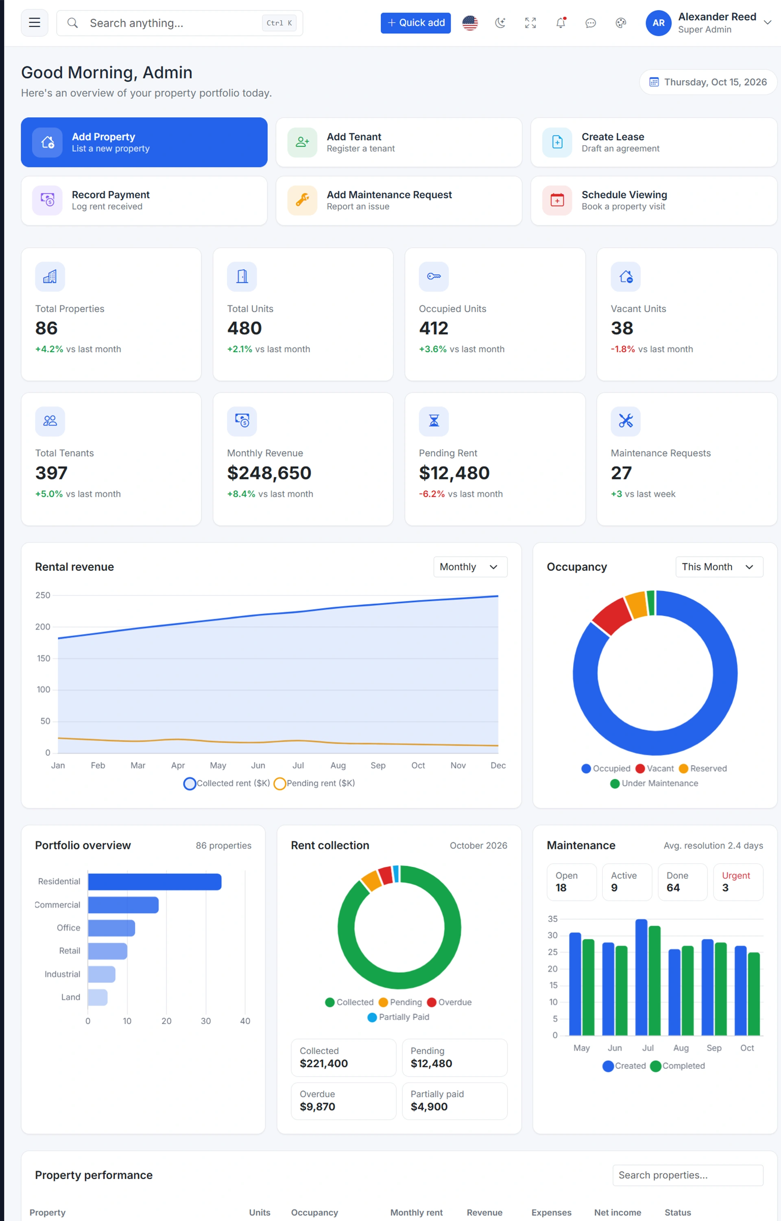Toggle dark mode moon icon

[500, 23]
